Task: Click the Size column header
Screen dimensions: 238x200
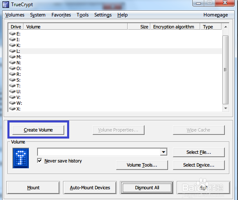Action: [139, 27]
